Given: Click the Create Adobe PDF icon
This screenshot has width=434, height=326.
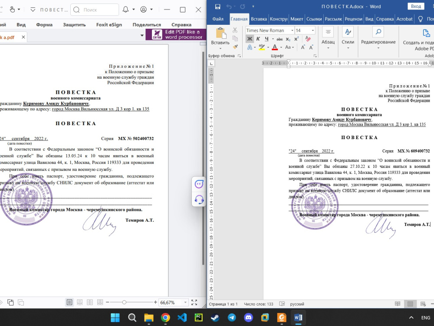Looking at the screenshot, I should [x=426, y=33].
